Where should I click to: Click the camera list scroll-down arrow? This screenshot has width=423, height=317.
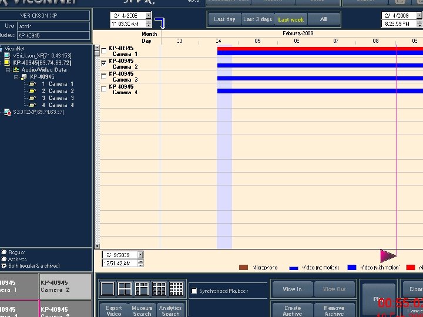pyautogui.click(x=97, y=246)
